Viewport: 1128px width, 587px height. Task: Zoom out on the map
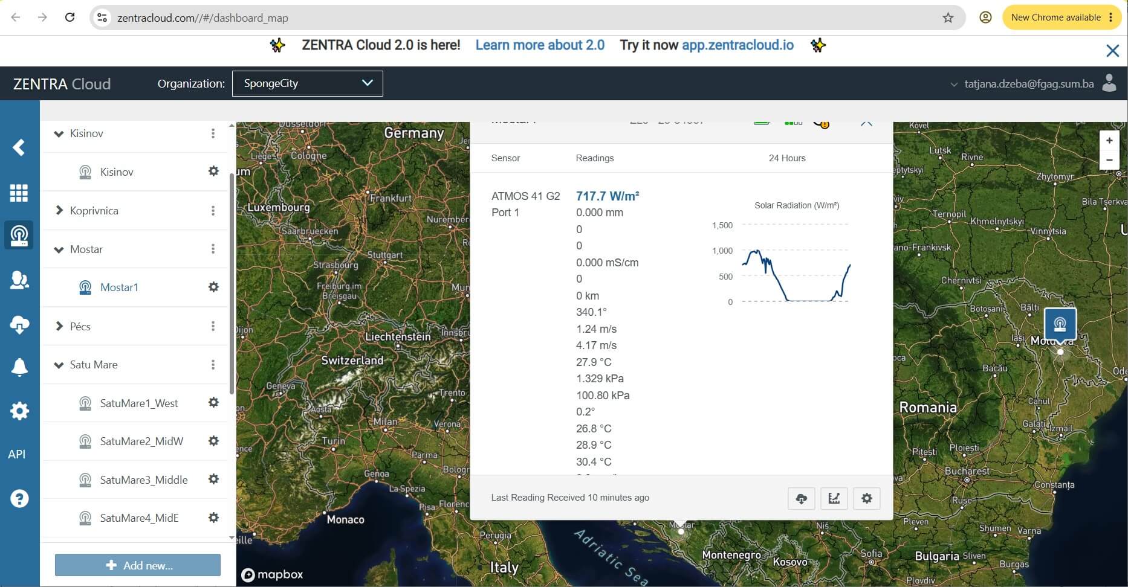click(1109, 160)
